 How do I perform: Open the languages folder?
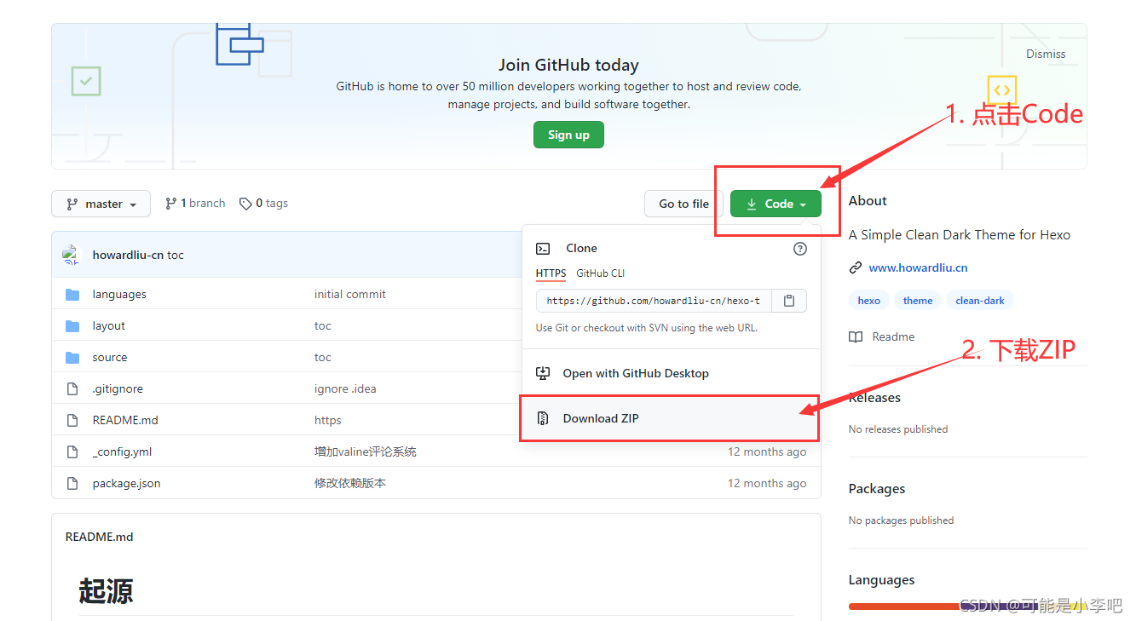(119, 294)
